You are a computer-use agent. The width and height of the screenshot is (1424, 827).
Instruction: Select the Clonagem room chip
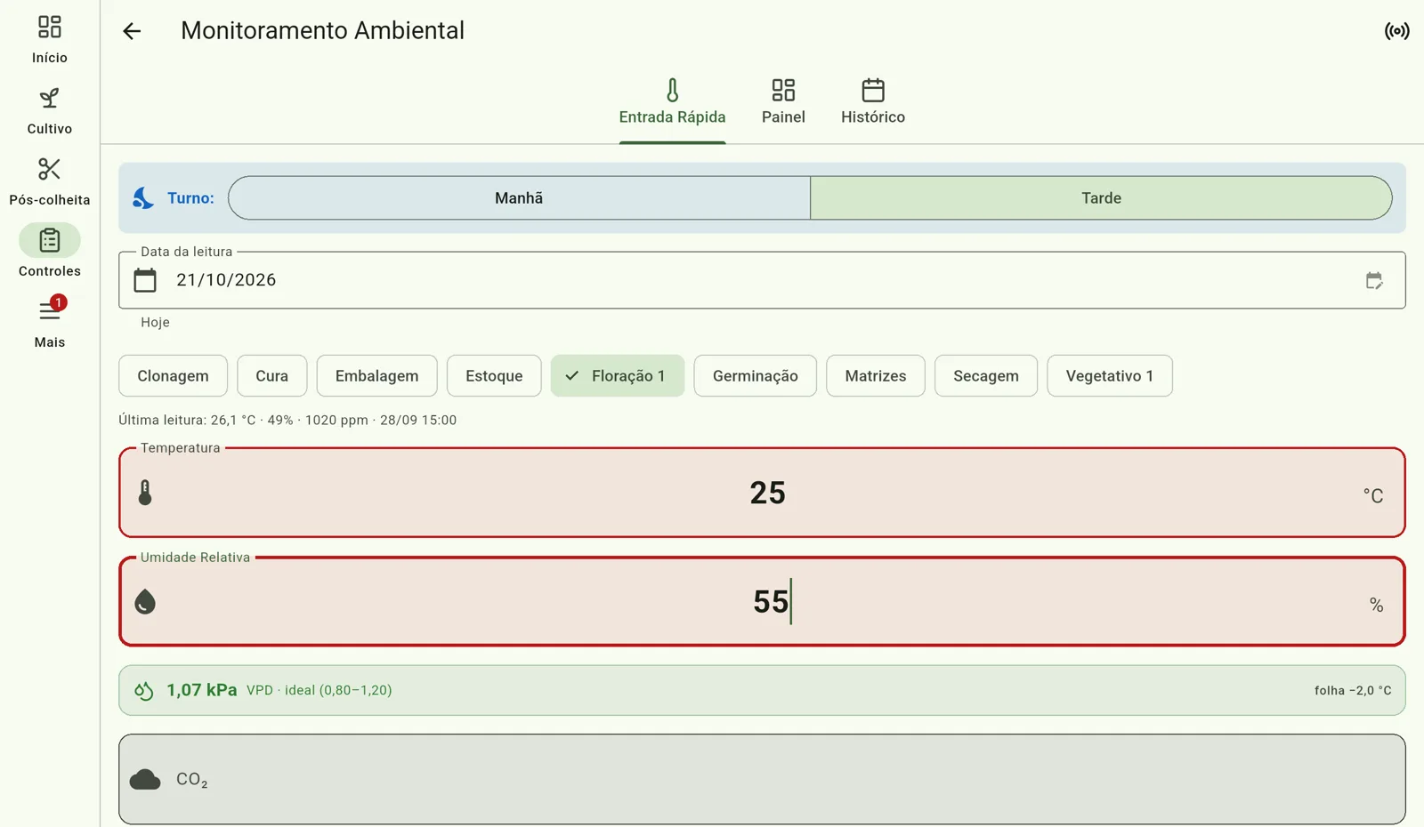tap(173, 375)
